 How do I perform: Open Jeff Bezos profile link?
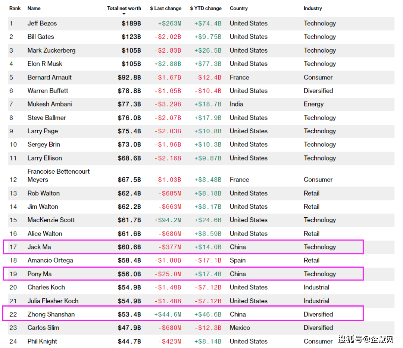pyautogui.click(x=42, y=24)
